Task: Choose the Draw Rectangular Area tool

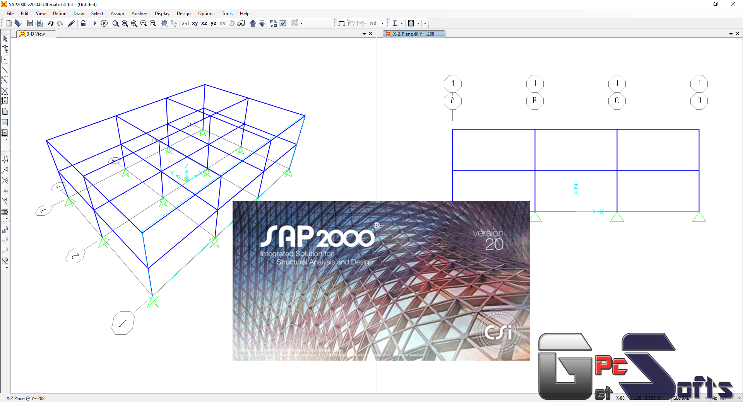Action: tap(5, 122)
